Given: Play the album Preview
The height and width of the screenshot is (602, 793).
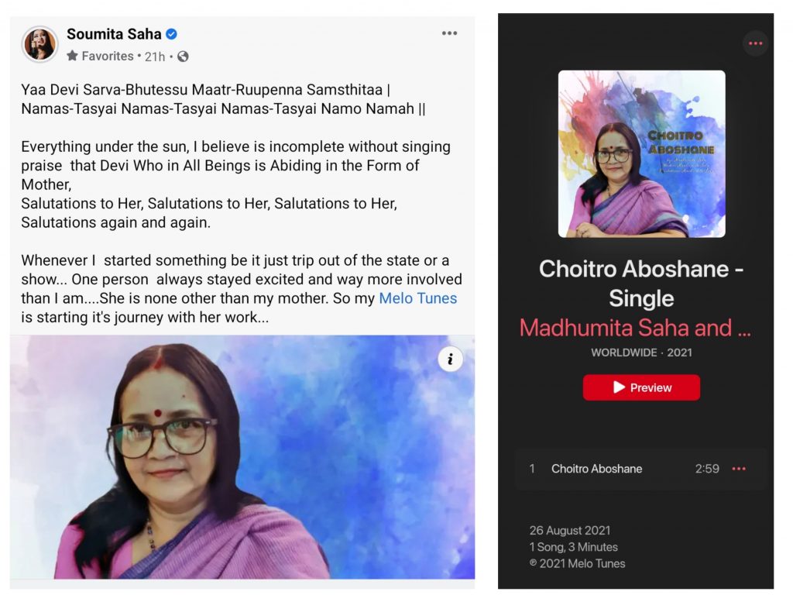Looking at the screenshot, I should coord(641,387).
